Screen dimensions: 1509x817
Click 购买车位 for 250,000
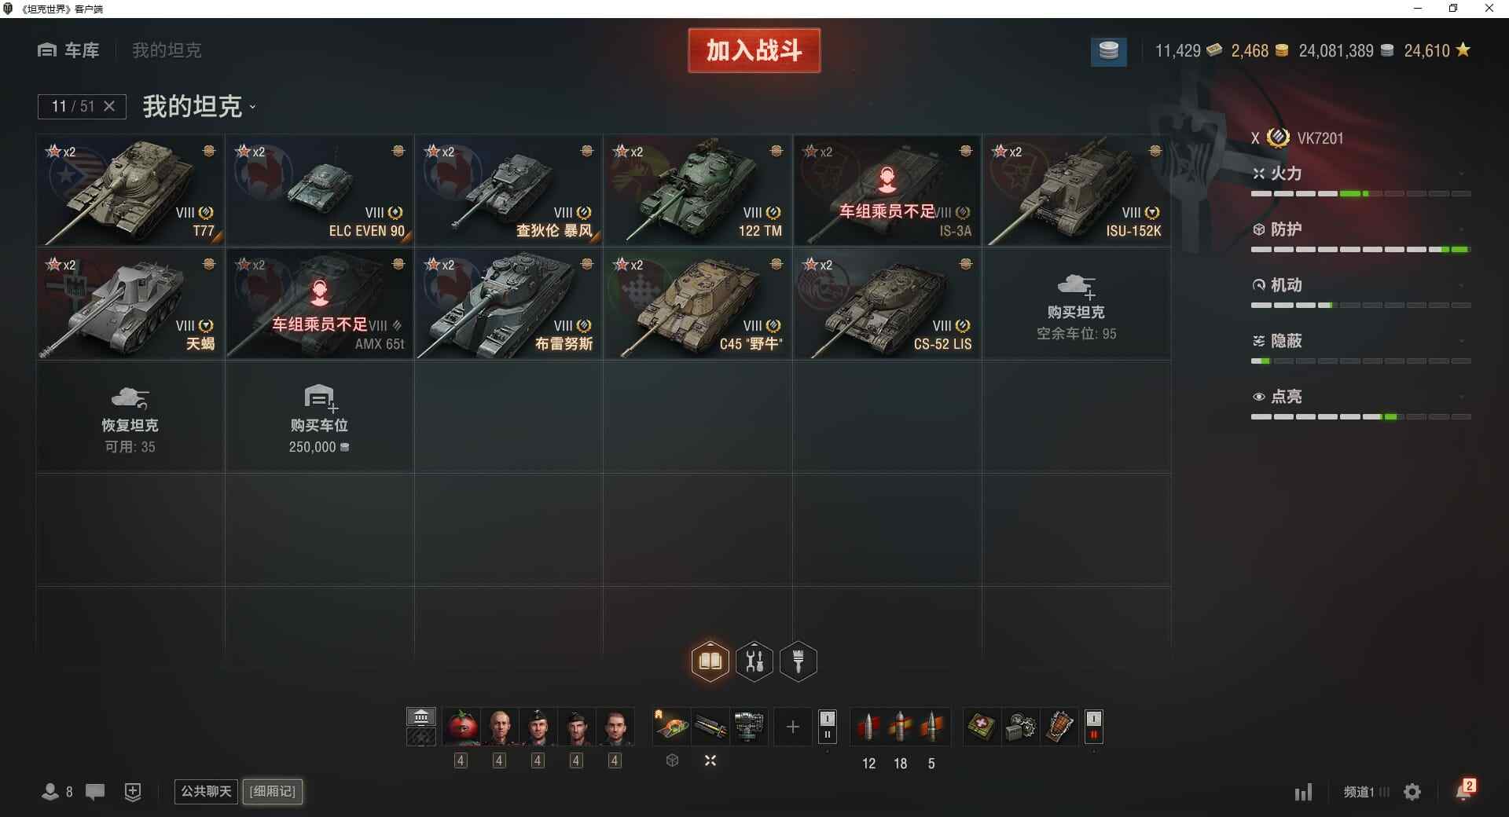(319, 417)
